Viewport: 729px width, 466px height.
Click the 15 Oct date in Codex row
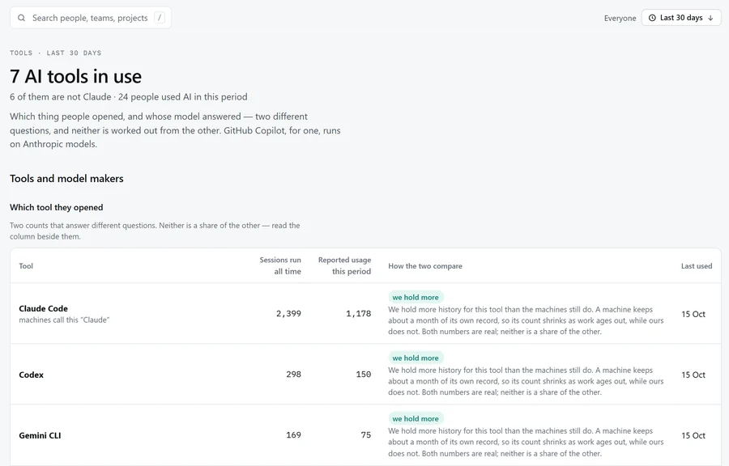coord(693,375)
